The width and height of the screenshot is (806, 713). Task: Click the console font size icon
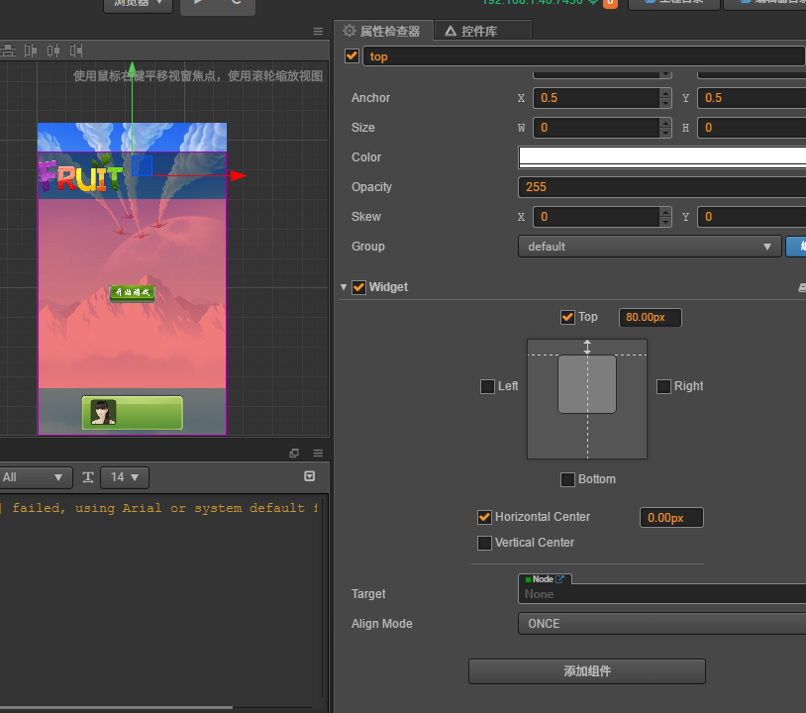(x=88, y=477)
